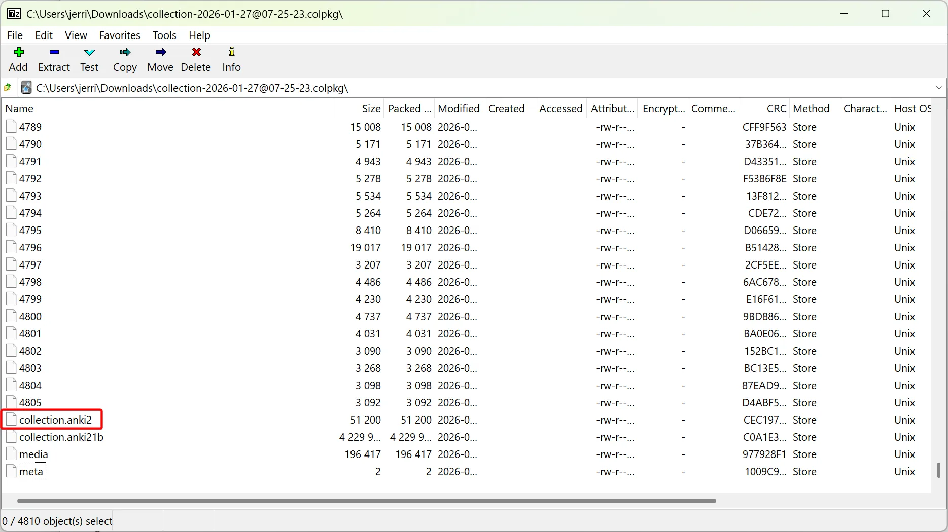Click the Move toolbar icon
Image resolution: width=948 pixels, height=532 pixels.
point(160,53)
